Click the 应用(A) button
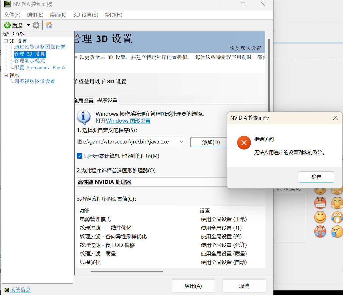Viewport: 343px width, 295px height. click(x=193, y=286)
